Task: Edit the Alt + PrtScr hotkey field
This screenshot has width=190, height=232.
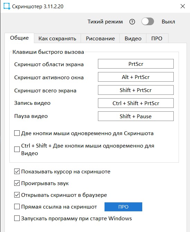Action: click(x=136, y=77)
